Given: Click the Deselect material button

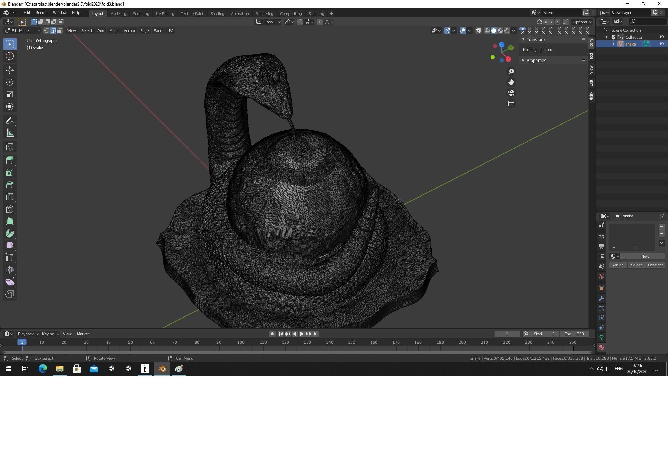Looking at the screenshot, I should click(x=655, y=265).
